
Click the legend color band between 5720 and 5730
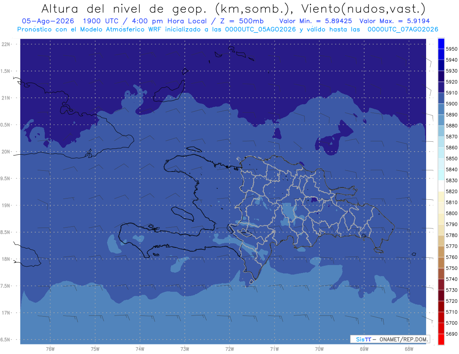pos(441,295)
